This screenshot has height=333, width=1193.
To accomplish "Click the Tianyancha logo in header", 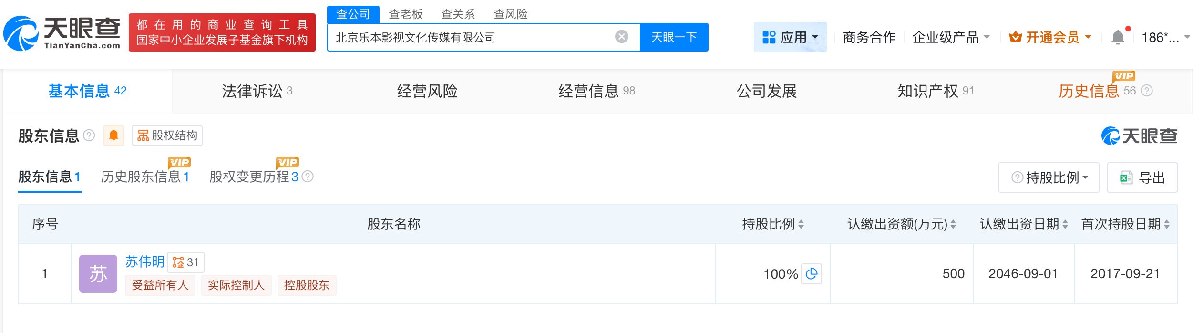I will click(62, 33).
